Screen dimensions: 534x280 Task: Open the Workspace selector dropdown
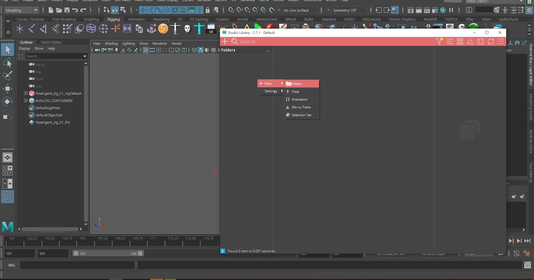485,1
